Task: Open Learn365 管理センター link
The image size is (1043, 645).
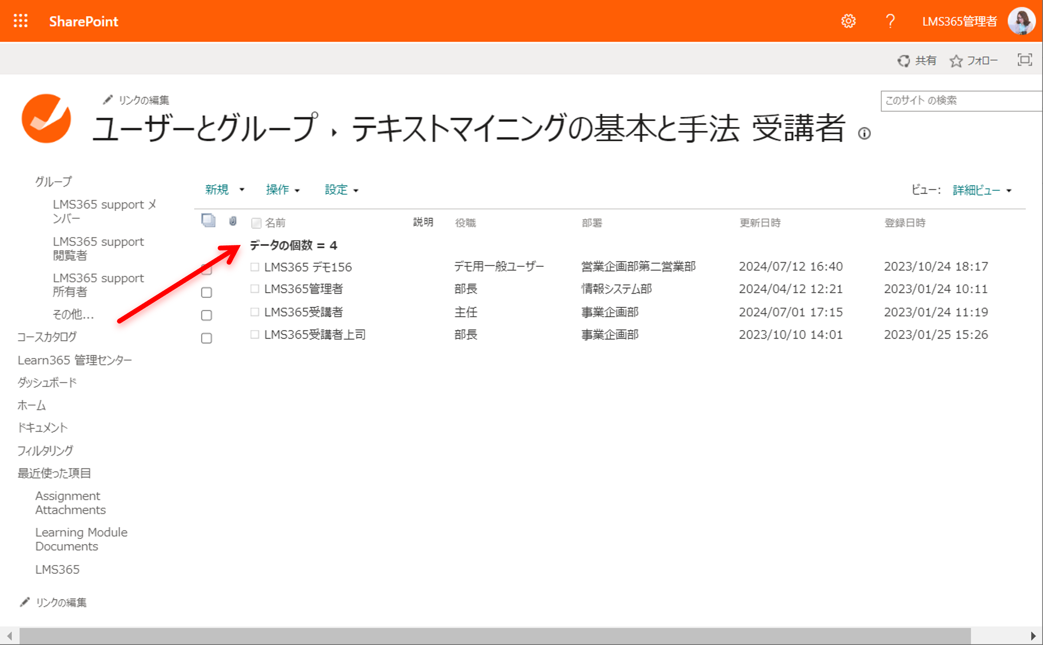Action: click(x=75, y=360)
